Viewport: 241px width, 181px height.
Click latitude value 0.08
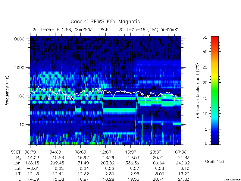160,168
